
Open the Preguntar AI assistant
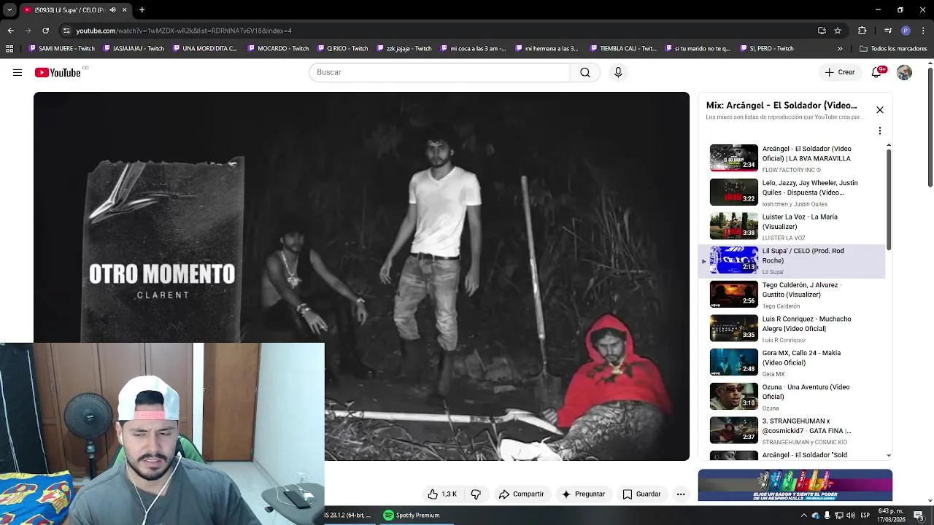tap(582, 494)
